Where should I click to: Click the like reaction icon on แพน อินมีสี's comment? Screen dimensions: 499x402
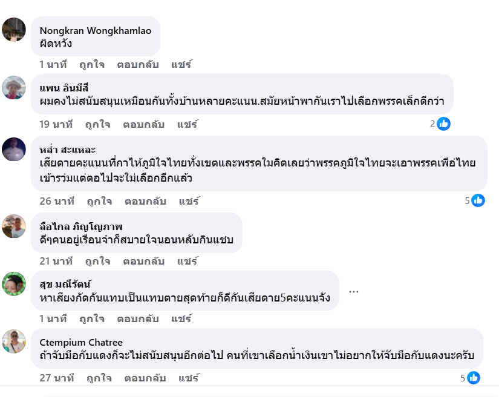443,124
